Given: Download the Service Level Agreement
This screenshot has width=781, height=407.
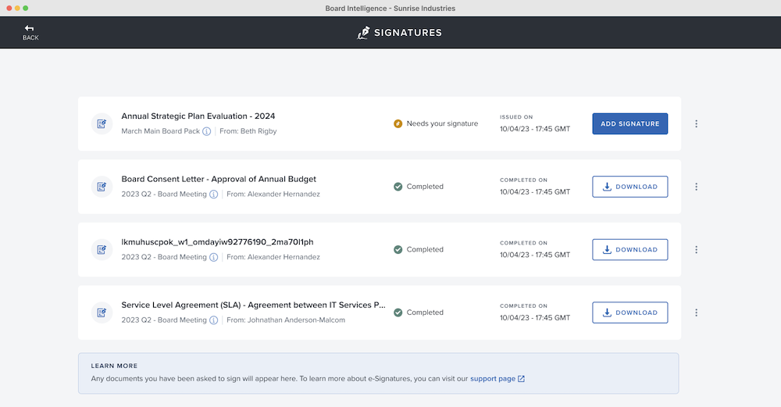Looking at the screenshot, I should [x=630, y=312].
